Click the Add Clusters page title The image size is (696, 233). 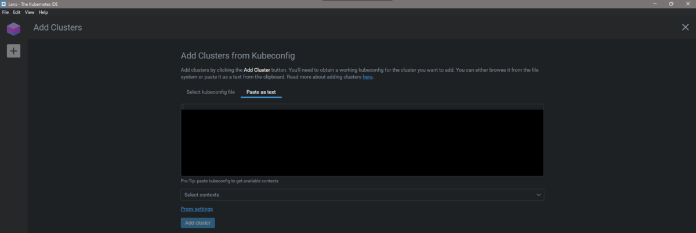coord(58,27)
